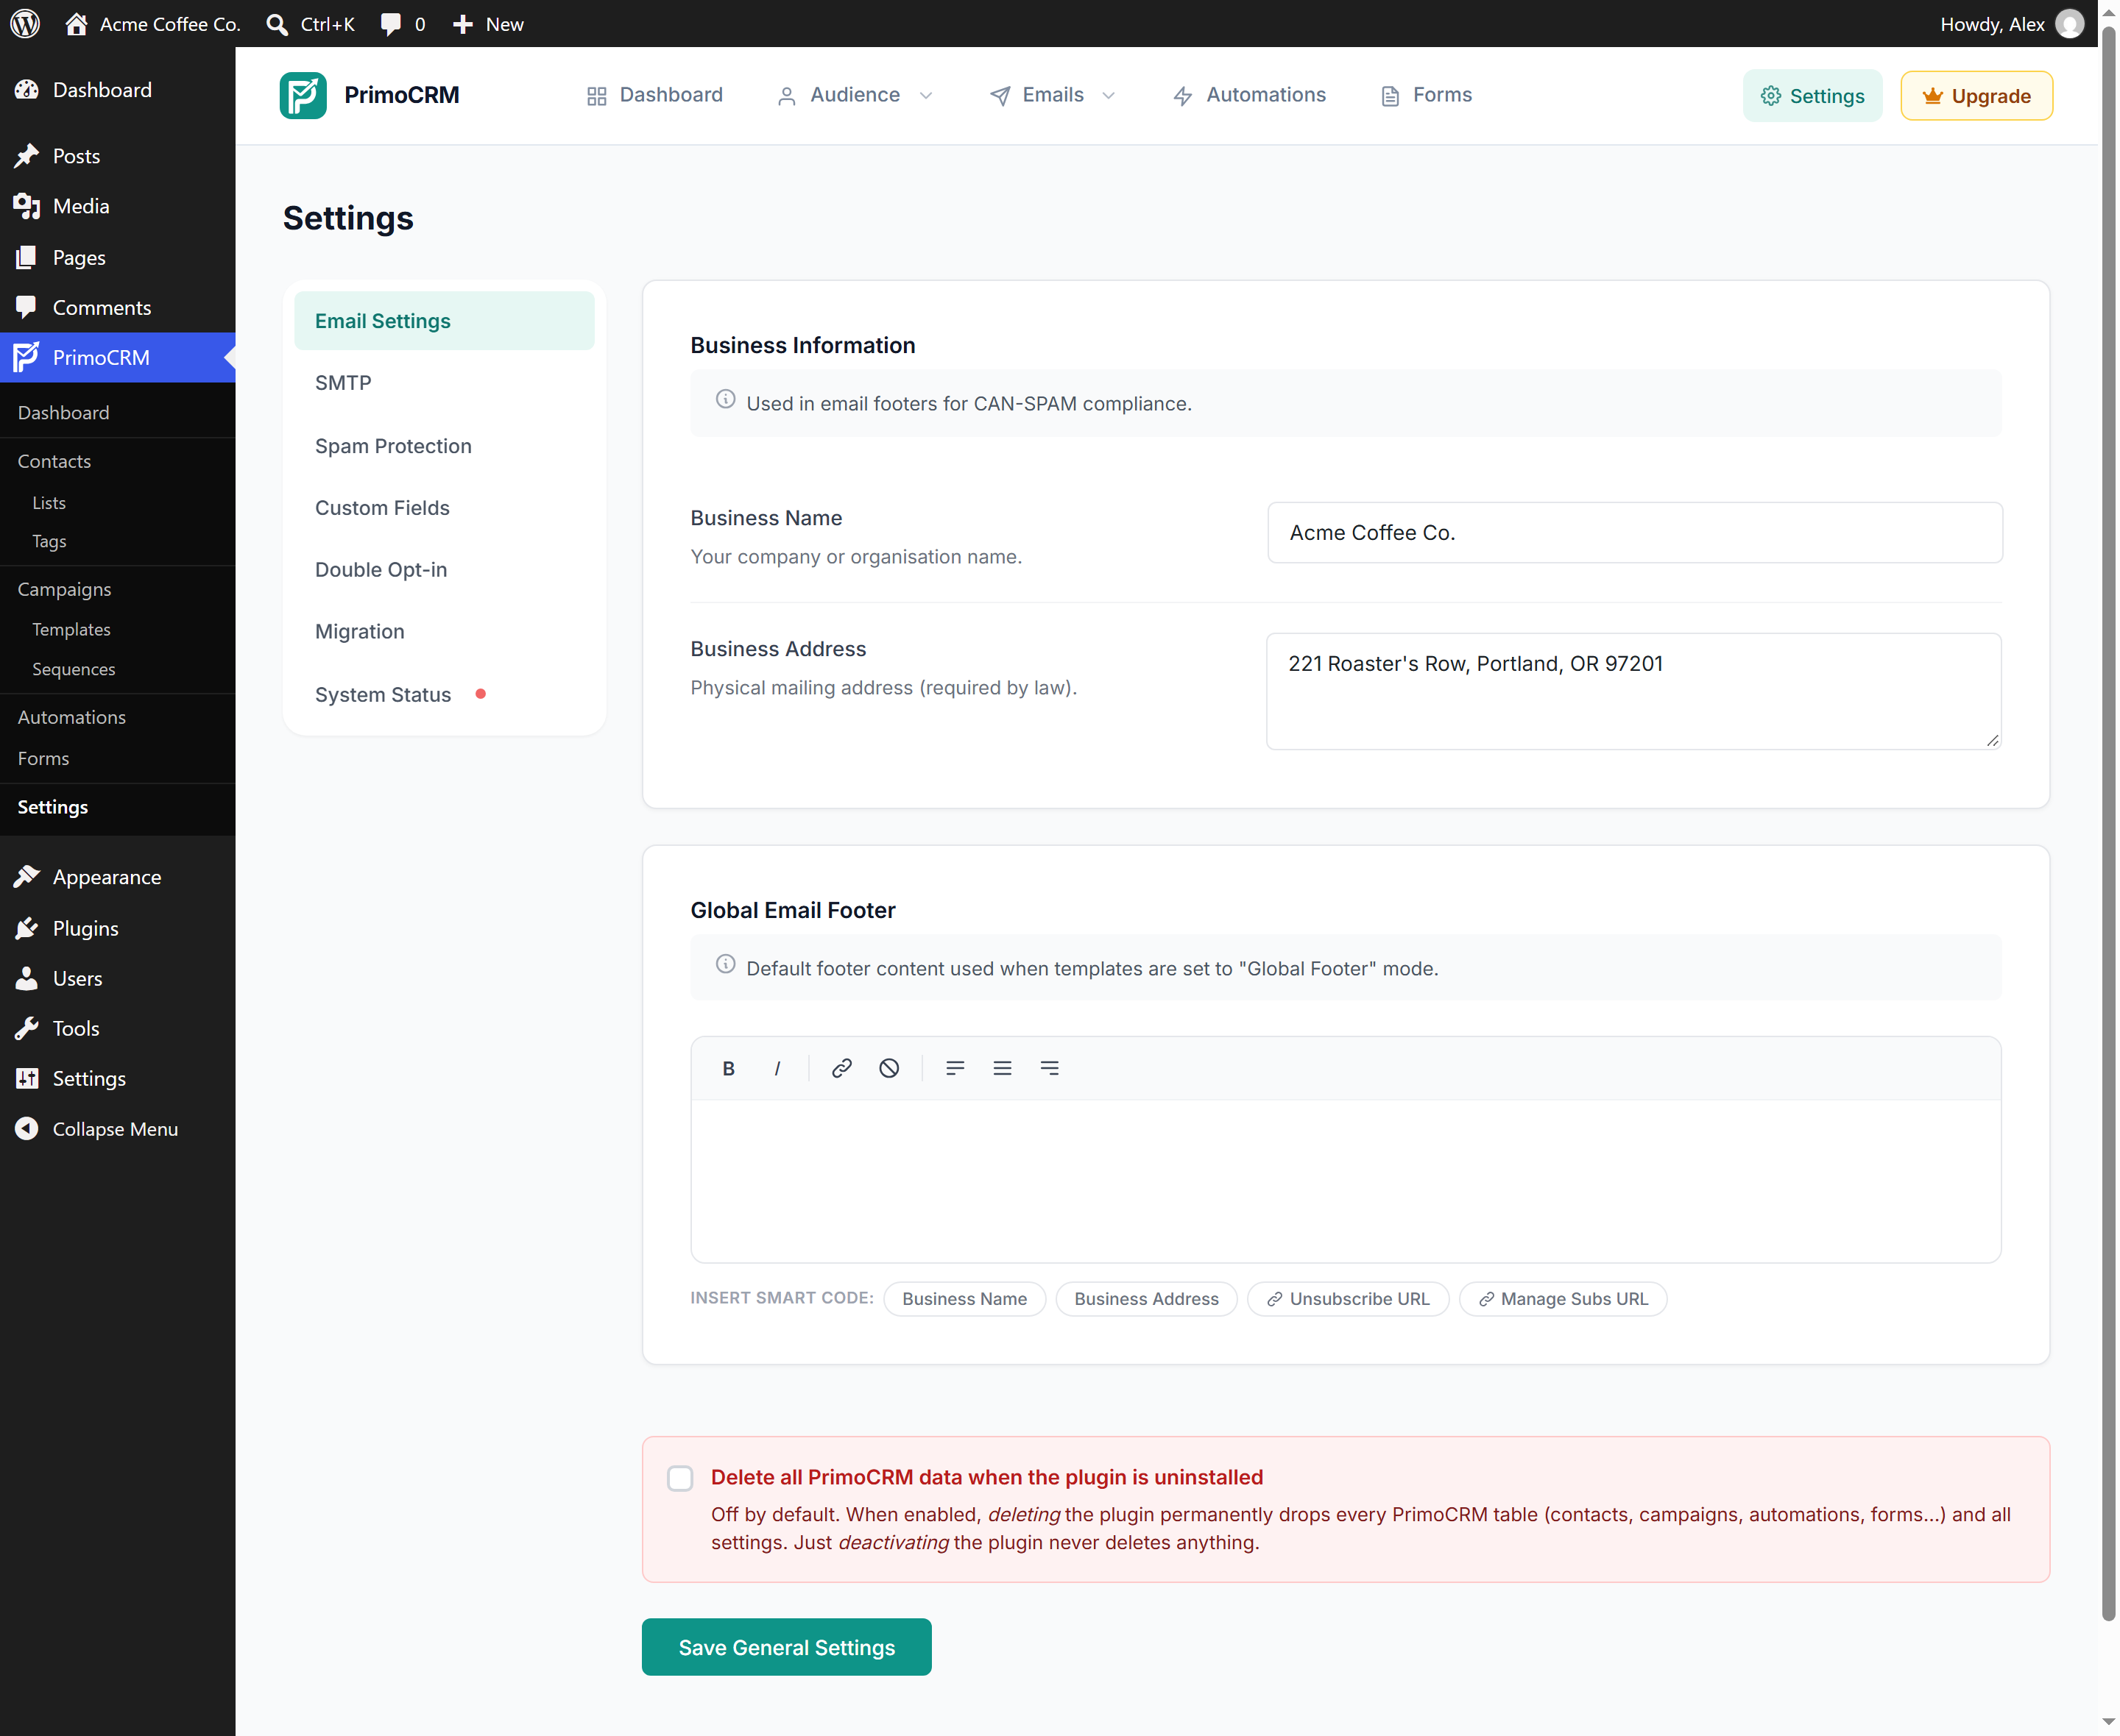Insert Unsubscribe URL smart code

[x=1348, y=1299]
